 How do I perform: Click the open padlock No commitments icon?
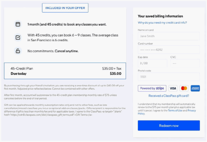point(18,51)
